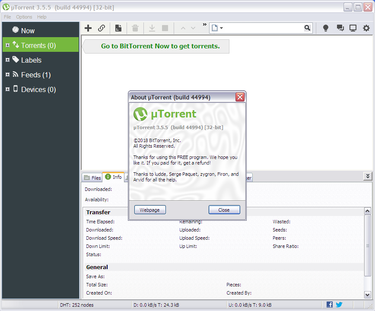Viewport: 375px width, 311px height.
Task: Click the Now globe icon
Action: point(16,30)
